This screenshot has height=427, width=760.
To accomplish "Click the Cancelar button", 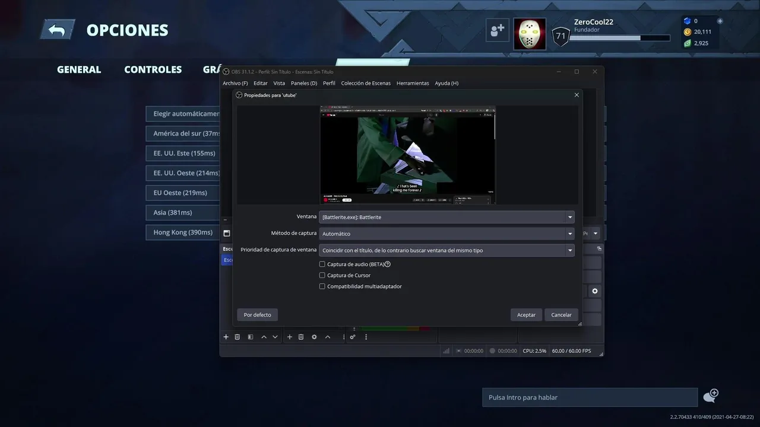I will click(561, 315).
